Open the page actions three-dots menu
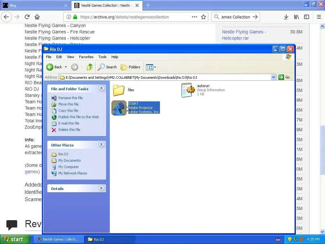 [x=195, y=17]
